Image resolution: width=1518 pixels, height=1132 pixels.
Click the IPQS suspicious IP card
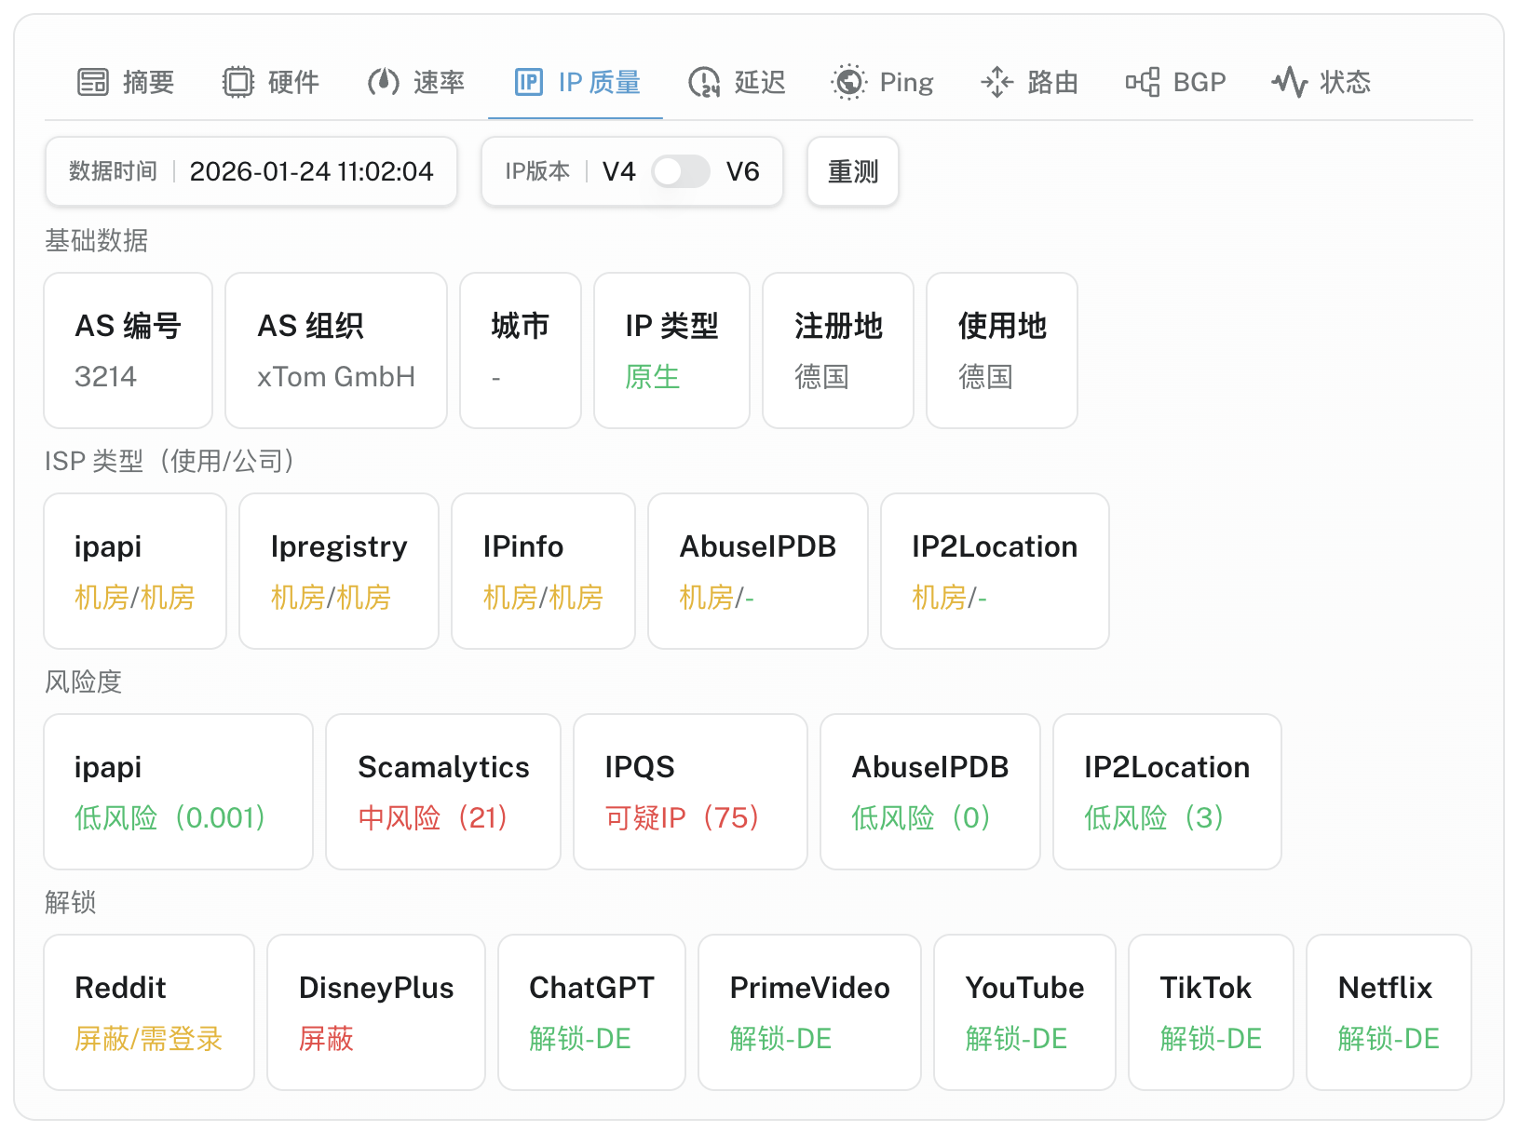[x=689, y=791]
